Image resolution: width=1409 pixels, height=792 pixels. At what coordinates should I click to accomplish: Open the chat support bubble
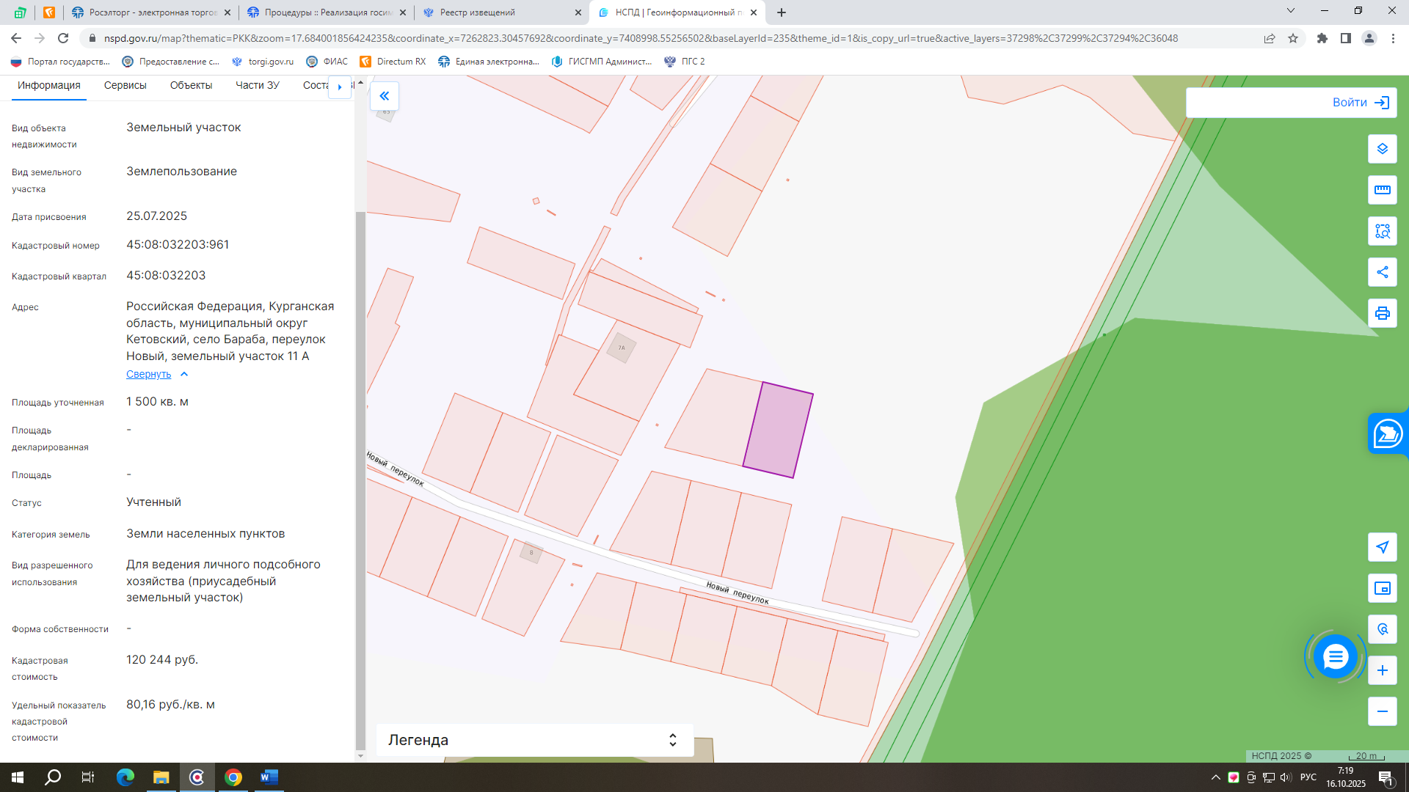coord(1335,656)
